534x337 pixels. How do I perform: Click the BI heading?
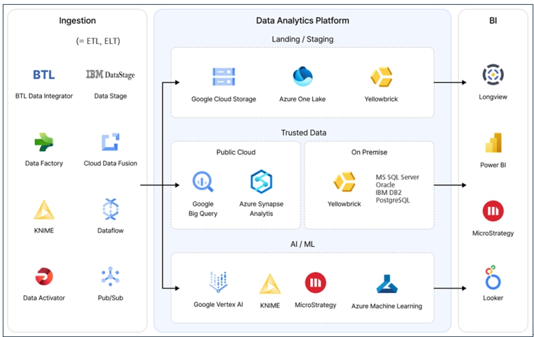click(493, 21)
